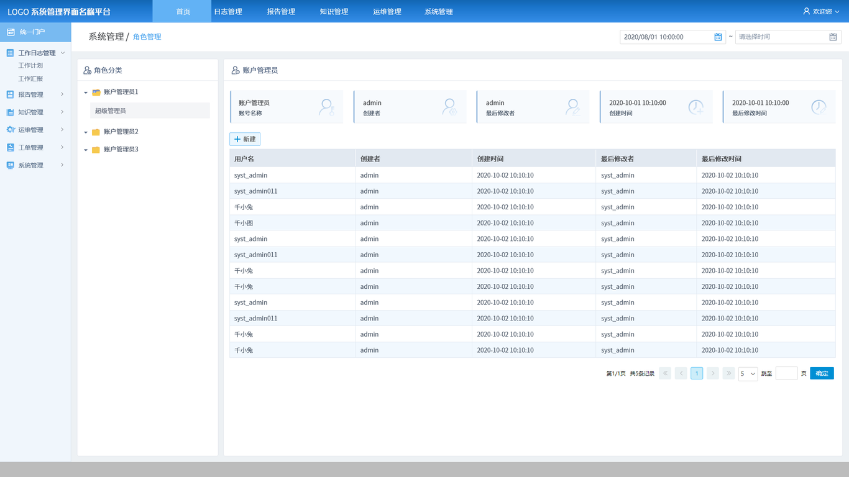Open the 欢迎您 user dropdown arrow

pos(837,12)
